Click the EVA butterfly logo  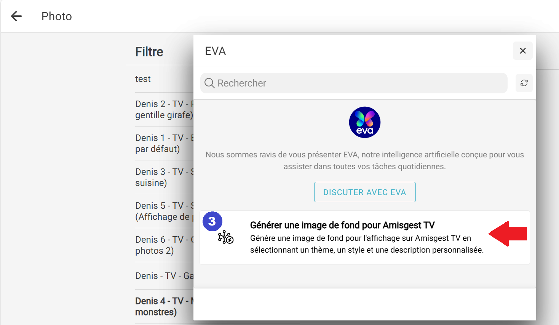[364, 122]
